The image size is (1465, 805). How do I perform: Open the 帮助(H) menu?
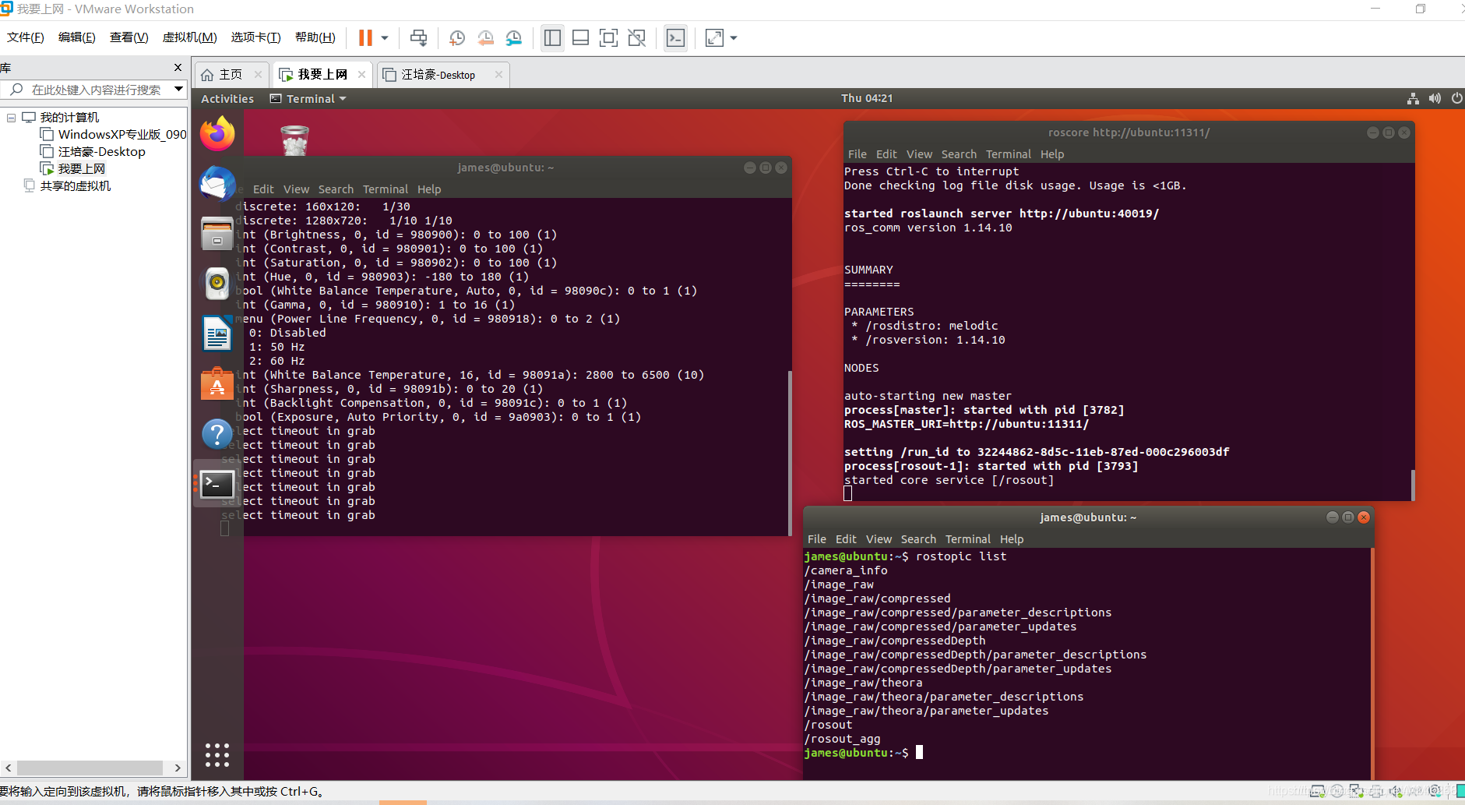315,37
